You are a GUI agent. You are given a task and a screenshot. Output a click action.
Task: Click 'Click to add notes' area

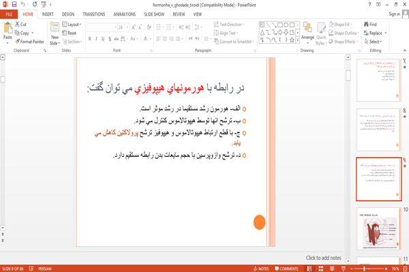coord(324,258)
